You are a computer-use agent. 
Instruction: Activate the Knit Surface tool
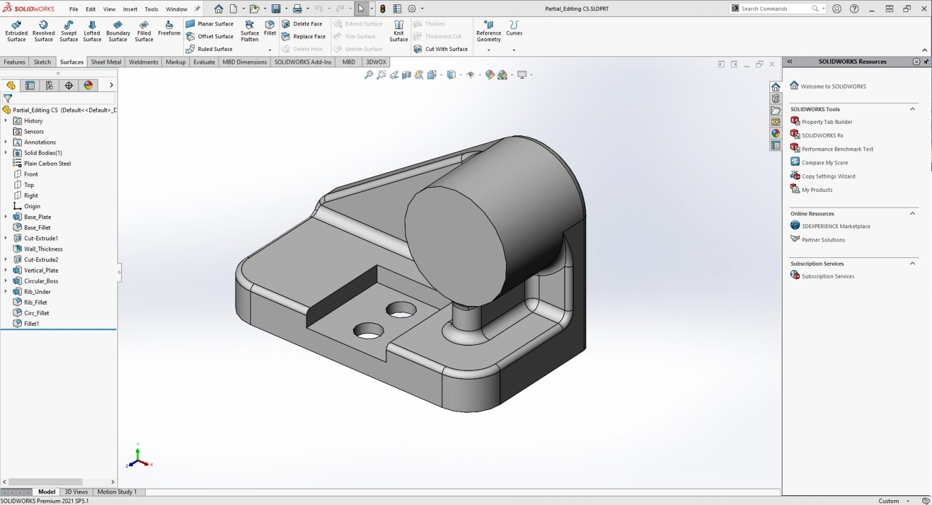coord(398,32)
